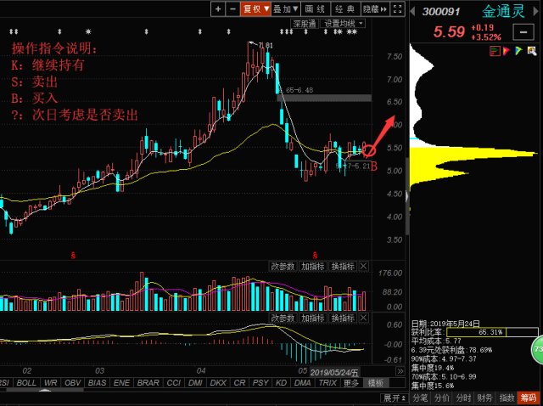Switch to 经典 classic layout
The image size is (543, 406).
tap(345, 9)
